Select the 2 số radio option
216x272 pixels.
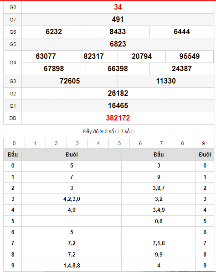point(117,131)
